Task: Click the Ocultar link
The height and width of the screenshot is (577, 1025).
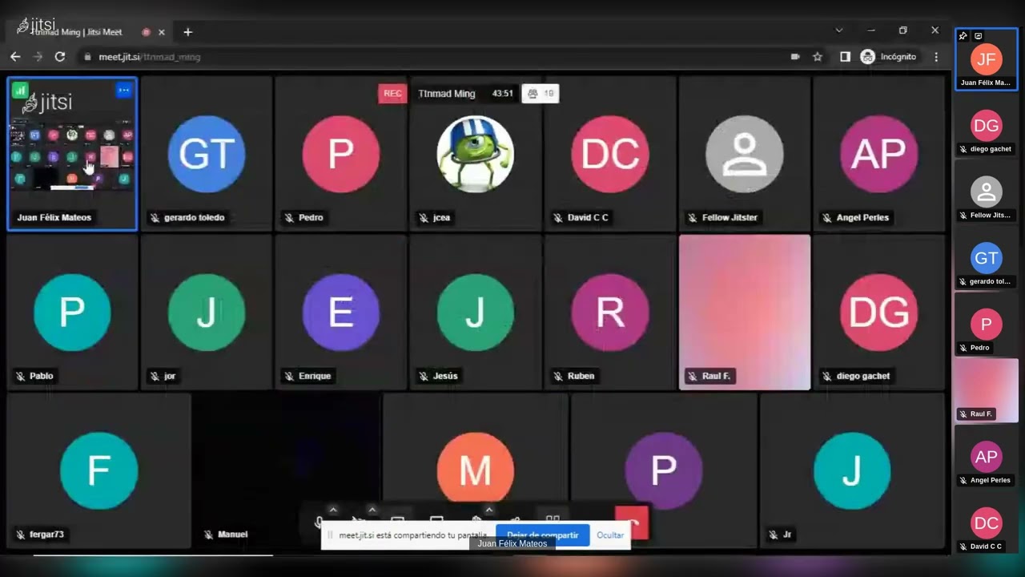Action: click(x=610, y=535)
